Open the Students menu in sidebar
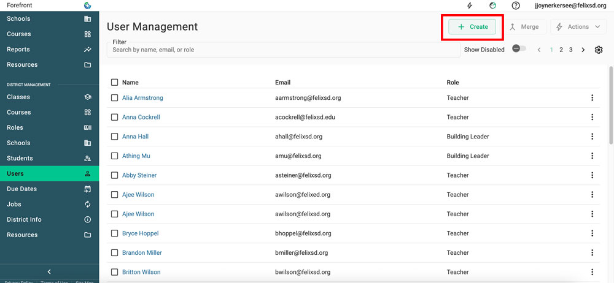This screenshot has height=283, width=614. (49, 158)
